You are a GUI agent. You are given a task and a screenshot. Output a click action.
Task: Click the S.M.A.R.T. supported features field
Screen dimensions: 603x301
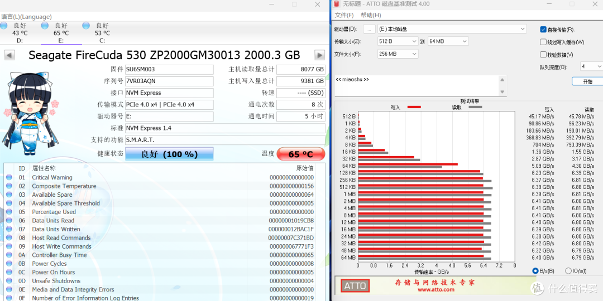pos(226,140)
